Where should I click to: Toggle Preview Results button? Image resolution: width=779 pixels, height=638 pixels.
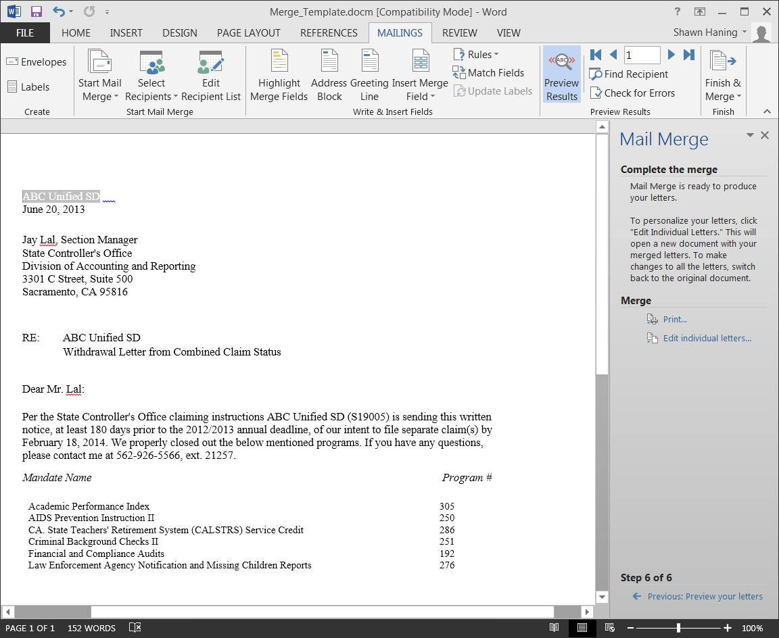(x=561, y=74)
